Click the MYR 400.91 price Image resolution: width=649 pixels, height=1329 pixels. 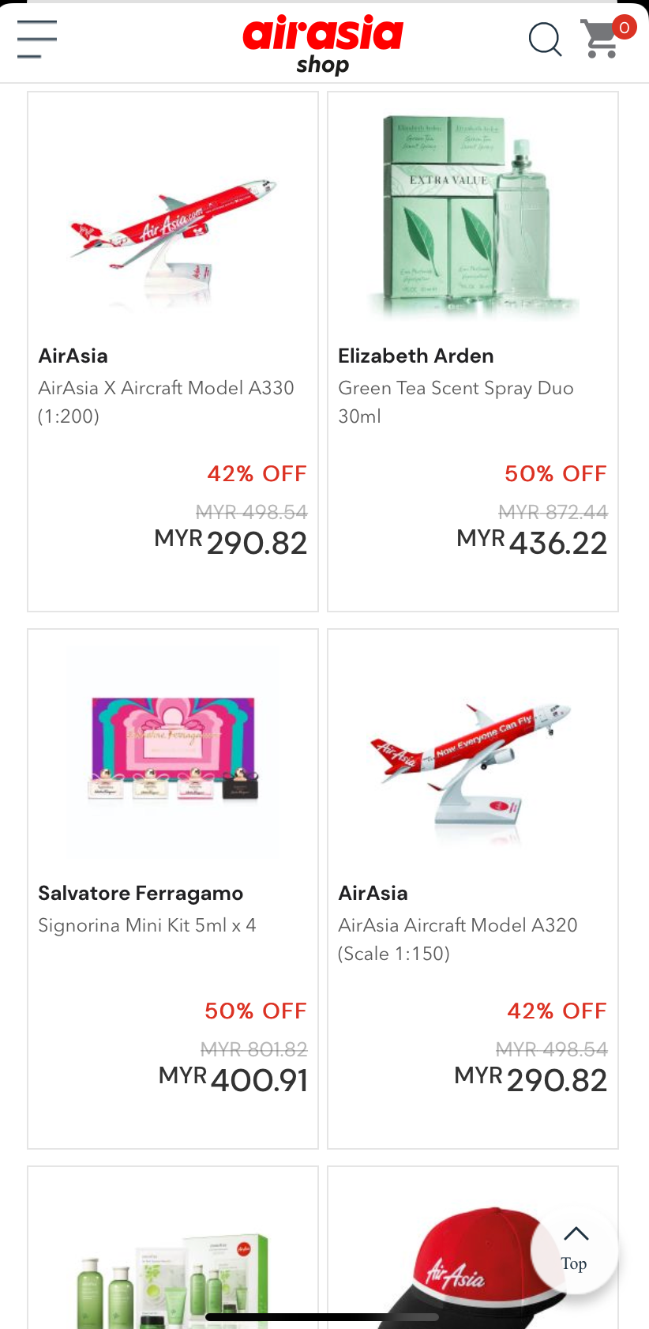(x=234, y=1079)
